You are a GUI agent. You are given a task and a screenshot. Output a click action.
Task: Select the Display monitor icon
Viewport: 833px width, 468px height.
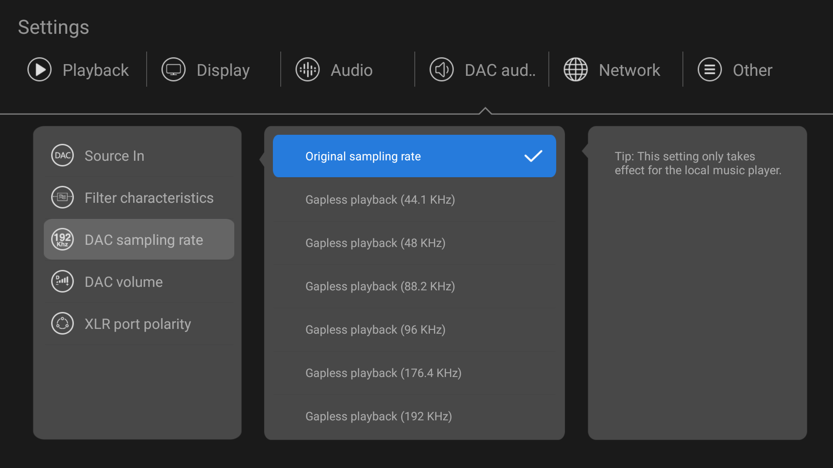(174, 70)
